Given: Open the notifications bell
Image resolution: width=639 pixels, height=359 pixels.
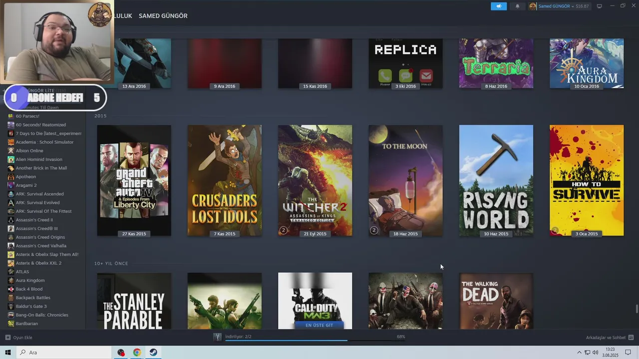Looking at the screenshot, I should (x=517, y=6).
